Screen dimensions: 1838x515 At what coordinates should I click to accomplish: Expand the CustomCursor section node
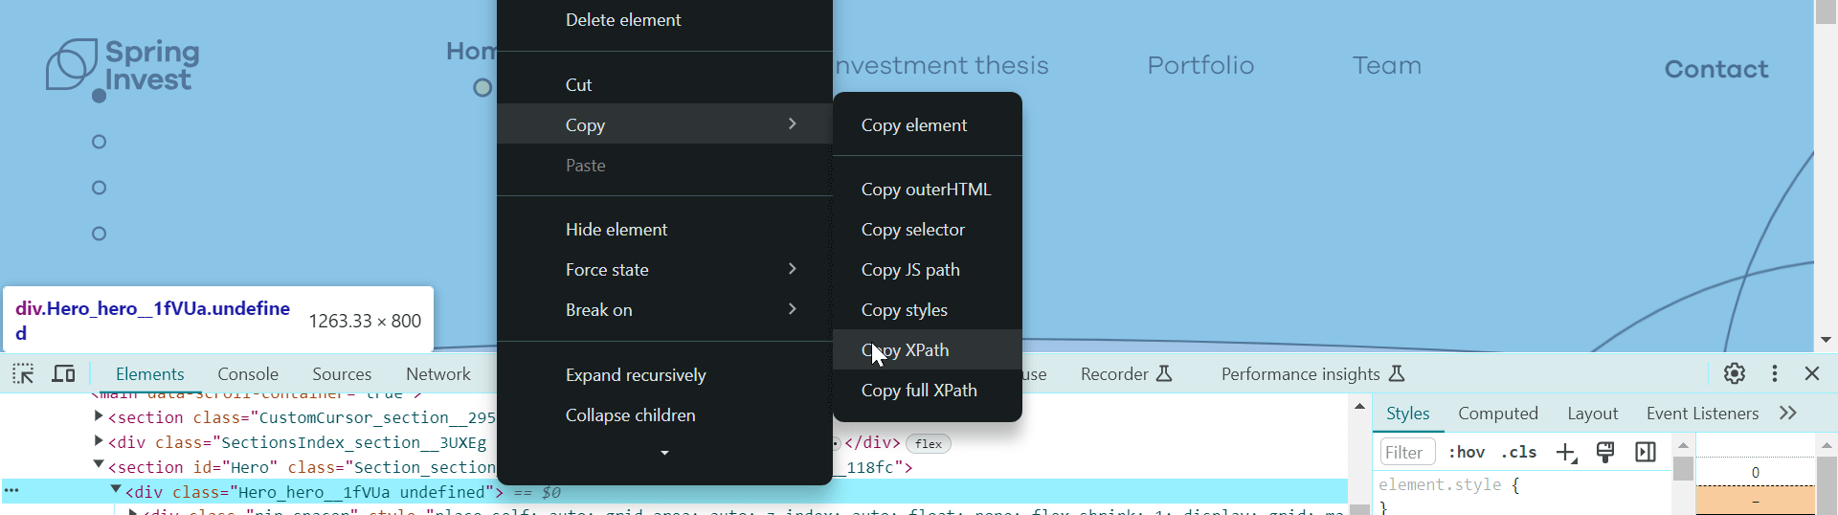[99, 416]
